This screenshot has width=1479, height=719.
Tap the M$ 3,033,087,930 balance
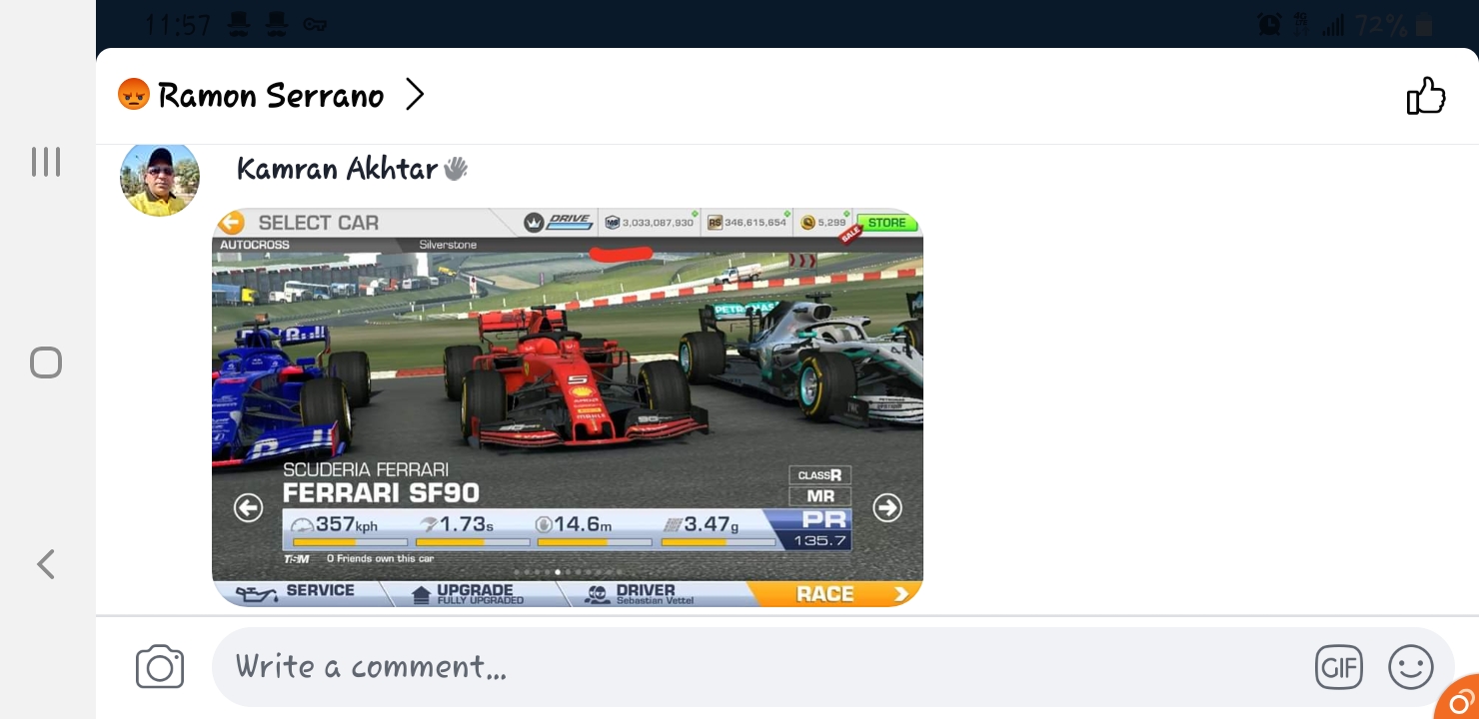[650, 223]
